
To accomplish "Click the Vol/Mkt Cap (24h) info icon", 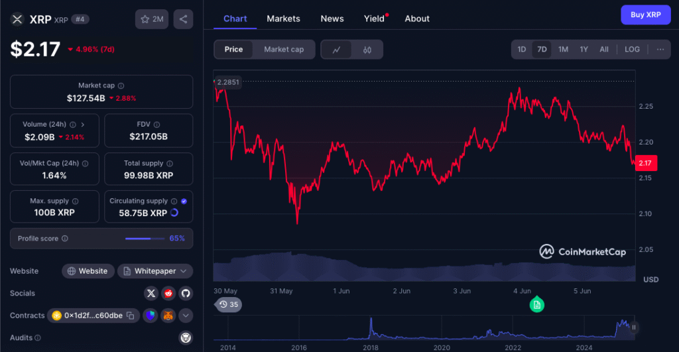I will tap(86, 164).
